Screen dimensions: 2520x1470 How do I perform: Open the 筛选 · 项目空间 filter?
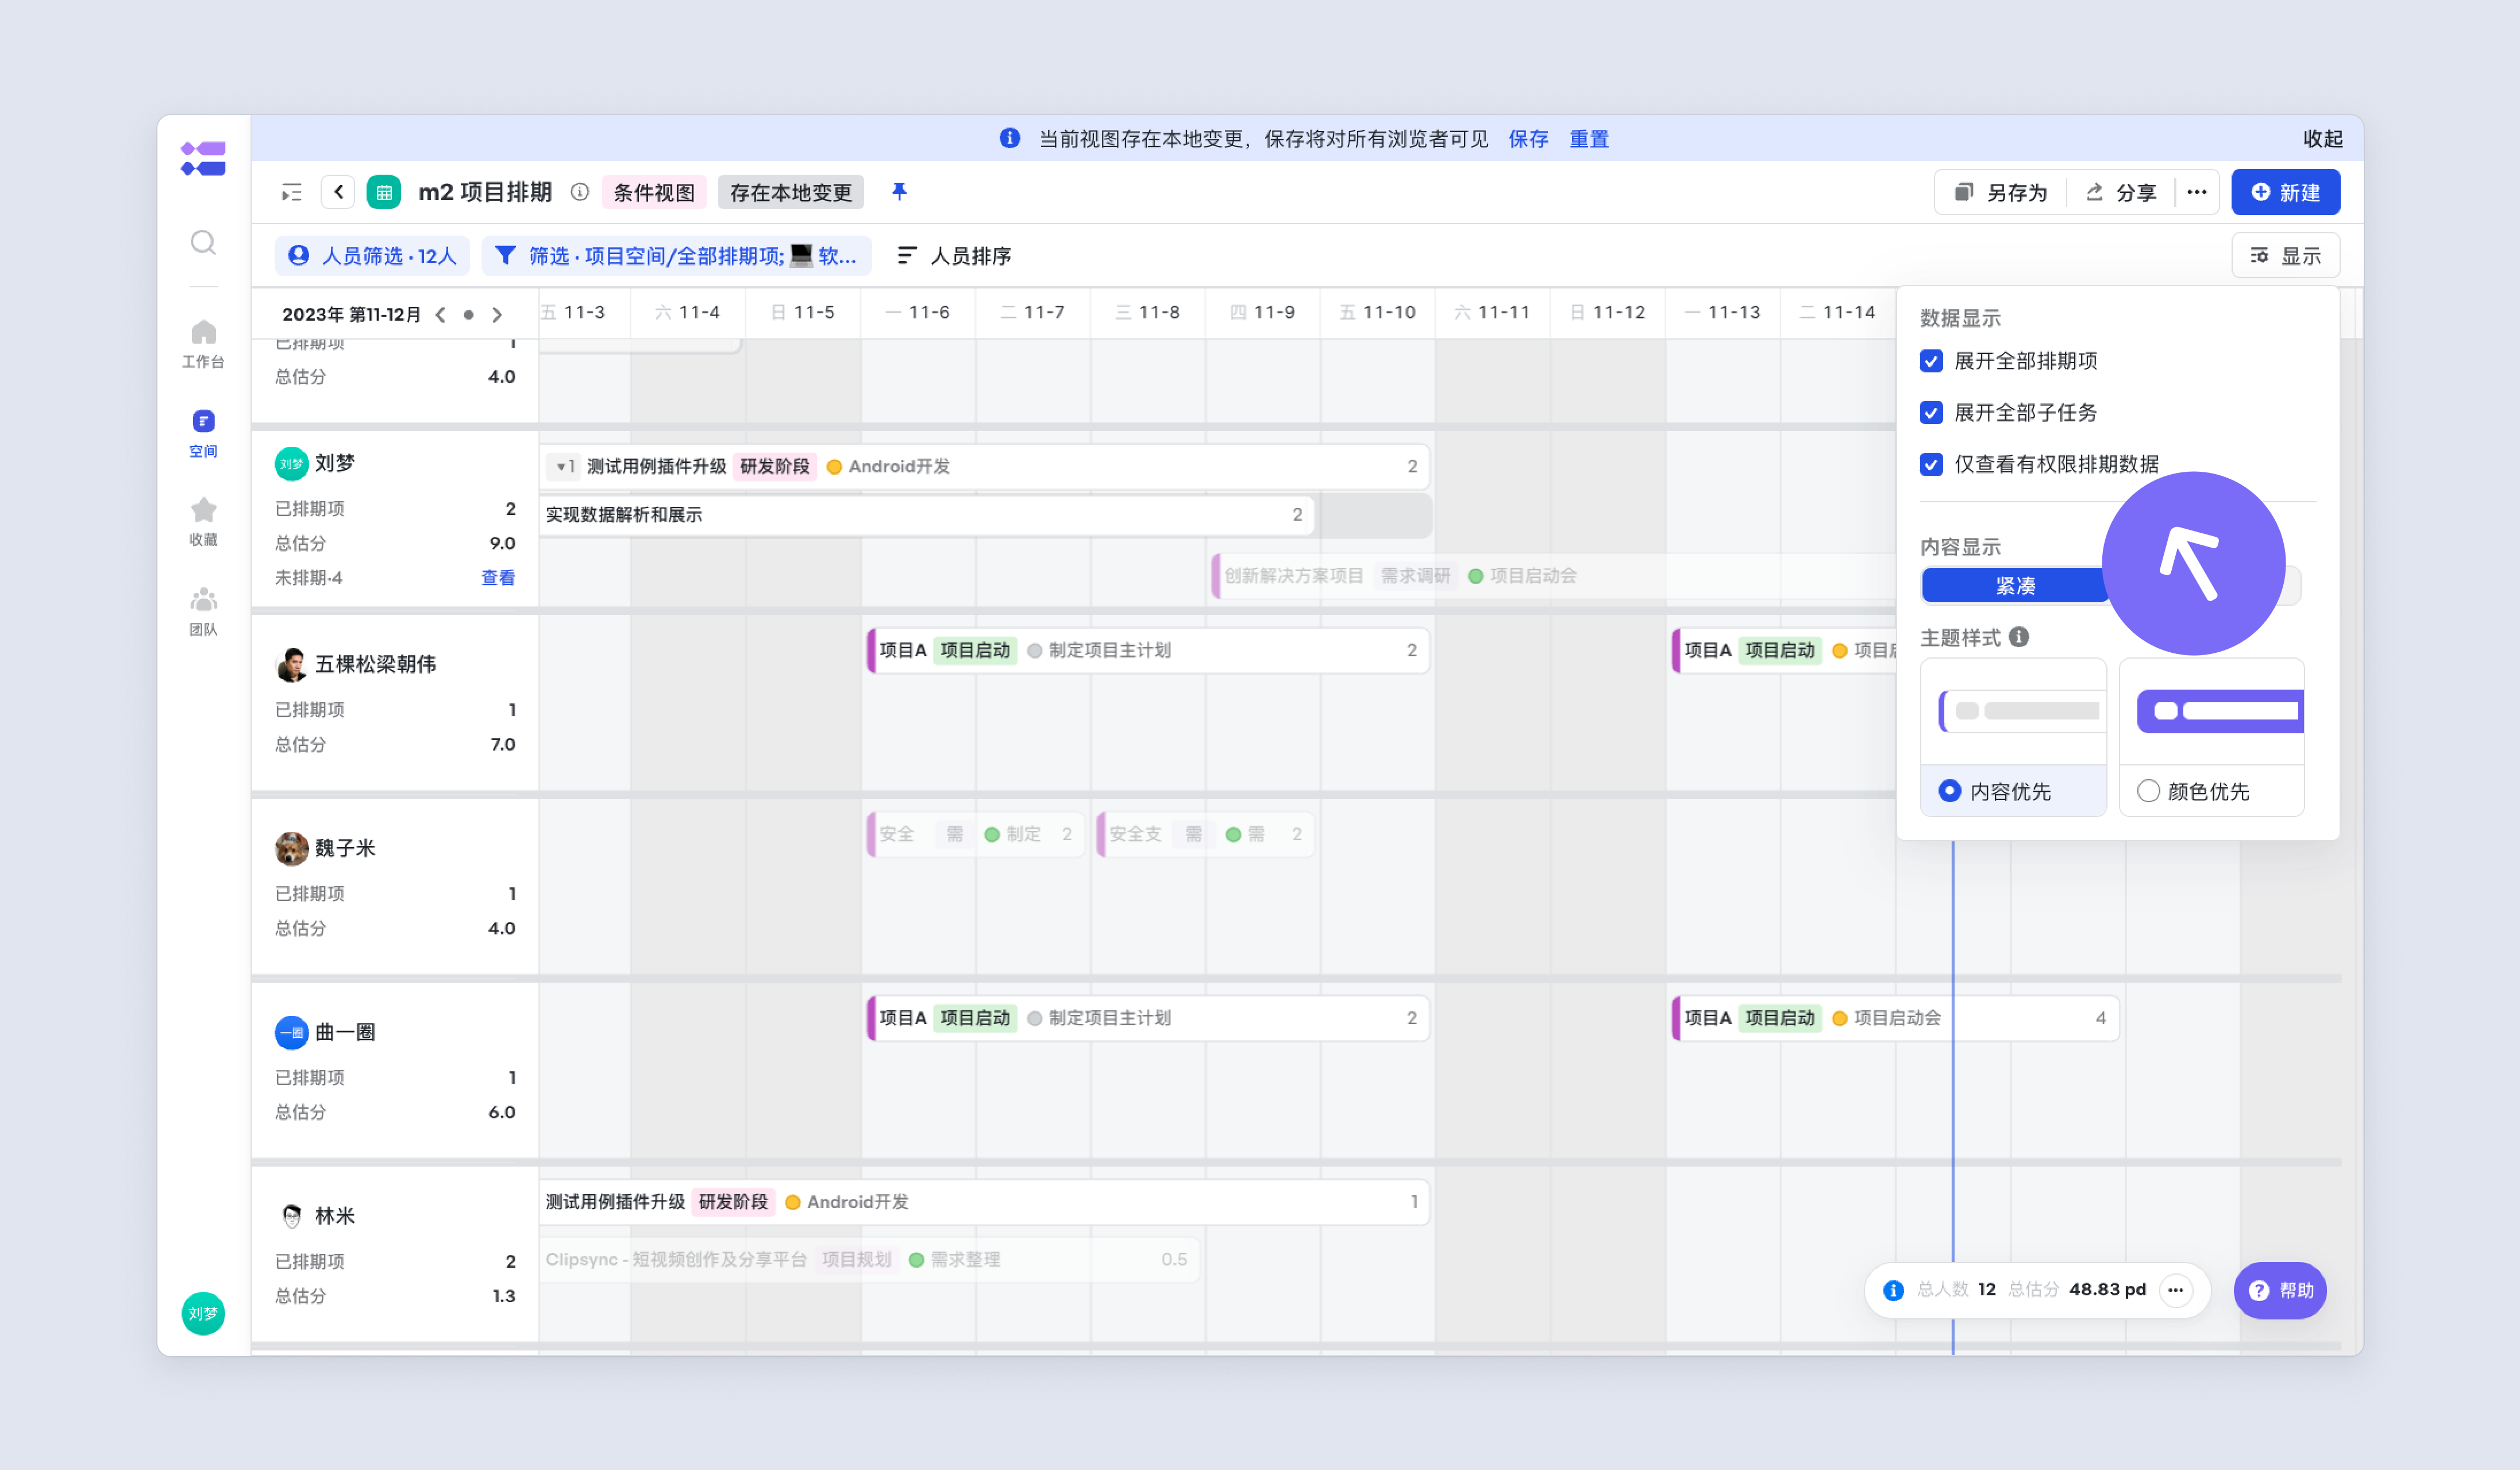(677, 256)
